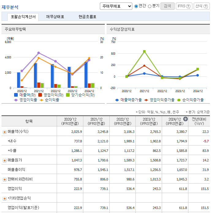Image resolution: width=212 pixels, height=213 pixels.
Task: Click the *내수 row label
Action: click(12, 141)
